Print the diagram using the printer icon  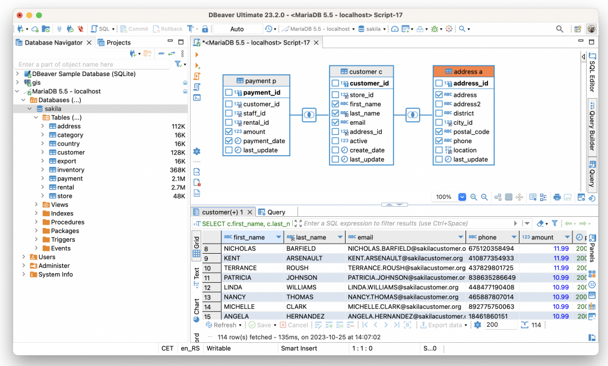click(557, 197)
